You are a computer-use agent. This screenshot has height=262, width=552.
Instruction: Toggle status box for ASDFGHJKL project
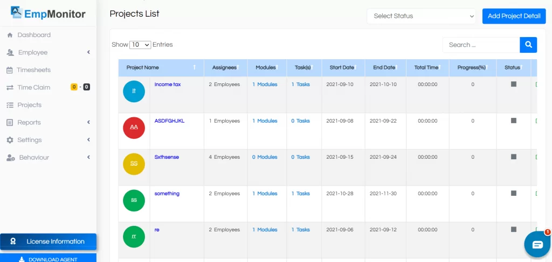pyautogui.click(x=514, y=121)
